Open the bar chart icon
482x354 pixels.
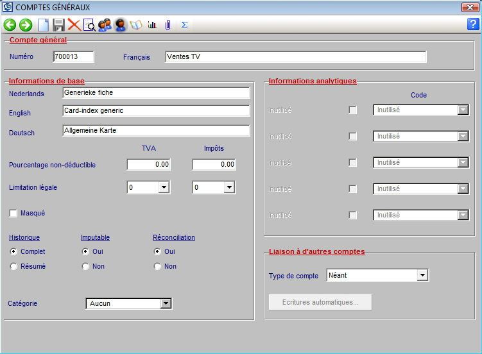152,25
